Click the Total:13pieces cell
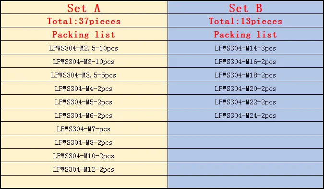 click(x=246, y=21)
